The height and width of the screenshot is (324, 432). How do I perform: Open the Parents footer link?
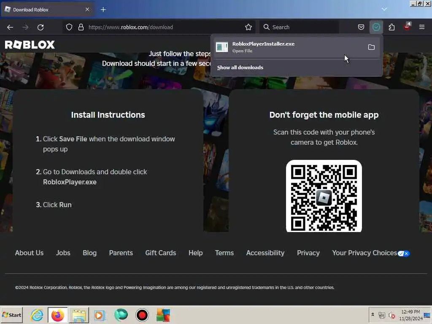coord(121,253)
